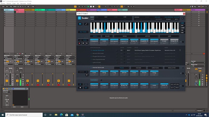Open the Crear menu
The image size is (209, 117).
(x=14, y=4)
